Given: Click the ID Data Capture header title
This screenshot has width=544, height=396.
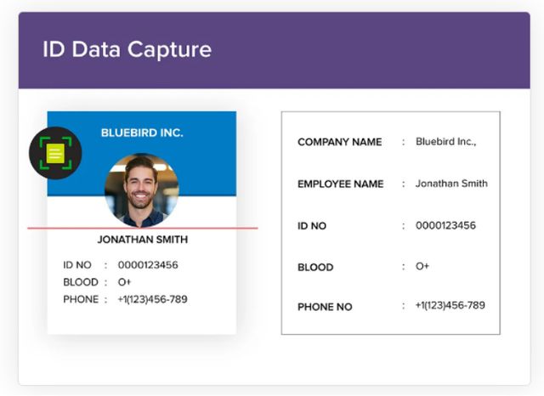Looking at the screenshot, I should 127,49.
